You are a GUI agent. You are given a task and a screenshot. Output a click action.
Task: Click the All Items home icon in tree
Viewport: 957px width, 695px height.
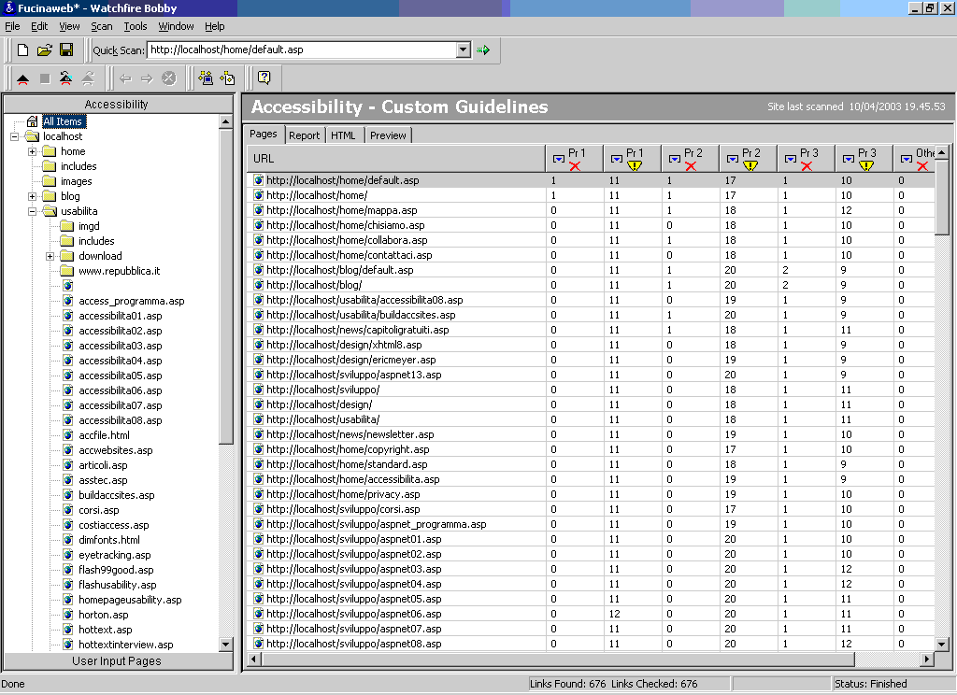click(x=32, y=121)
